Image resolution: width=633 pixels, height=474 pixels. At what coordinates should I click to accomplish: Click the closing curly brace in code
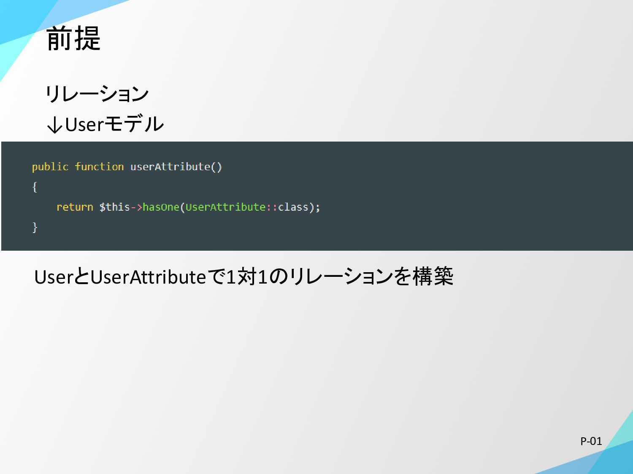35,228
